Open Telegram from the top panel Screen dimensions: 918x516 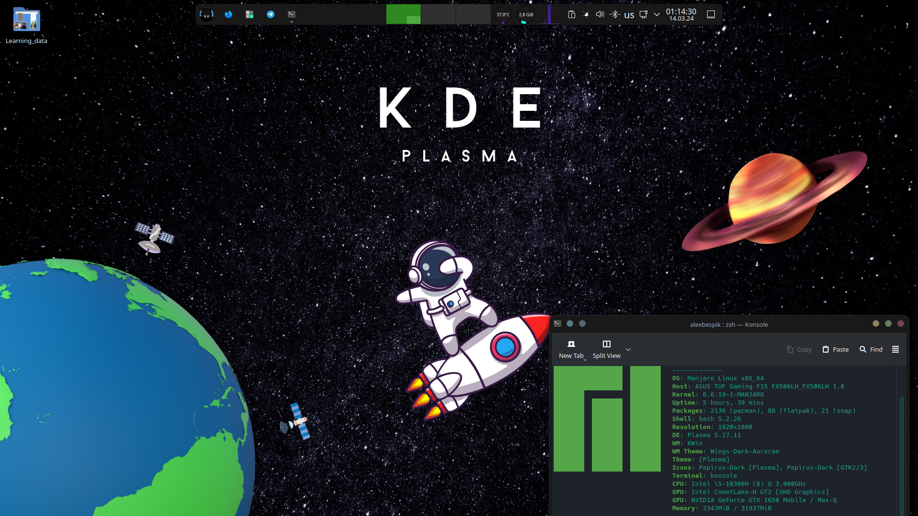tap(271, 14)
